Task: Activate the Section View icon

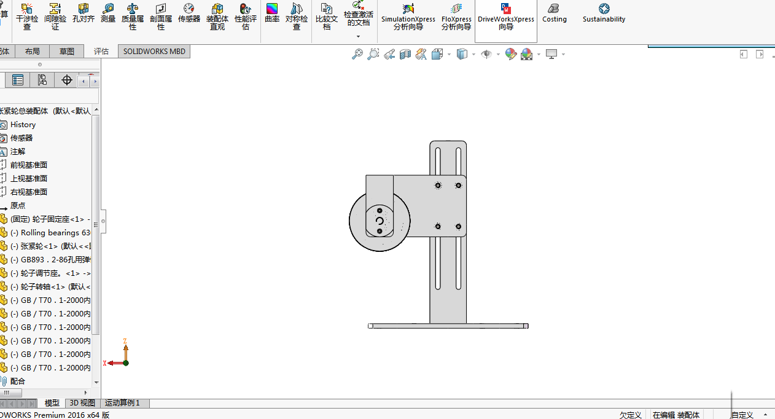Action: pyautogui.click(x=405, y=55)
